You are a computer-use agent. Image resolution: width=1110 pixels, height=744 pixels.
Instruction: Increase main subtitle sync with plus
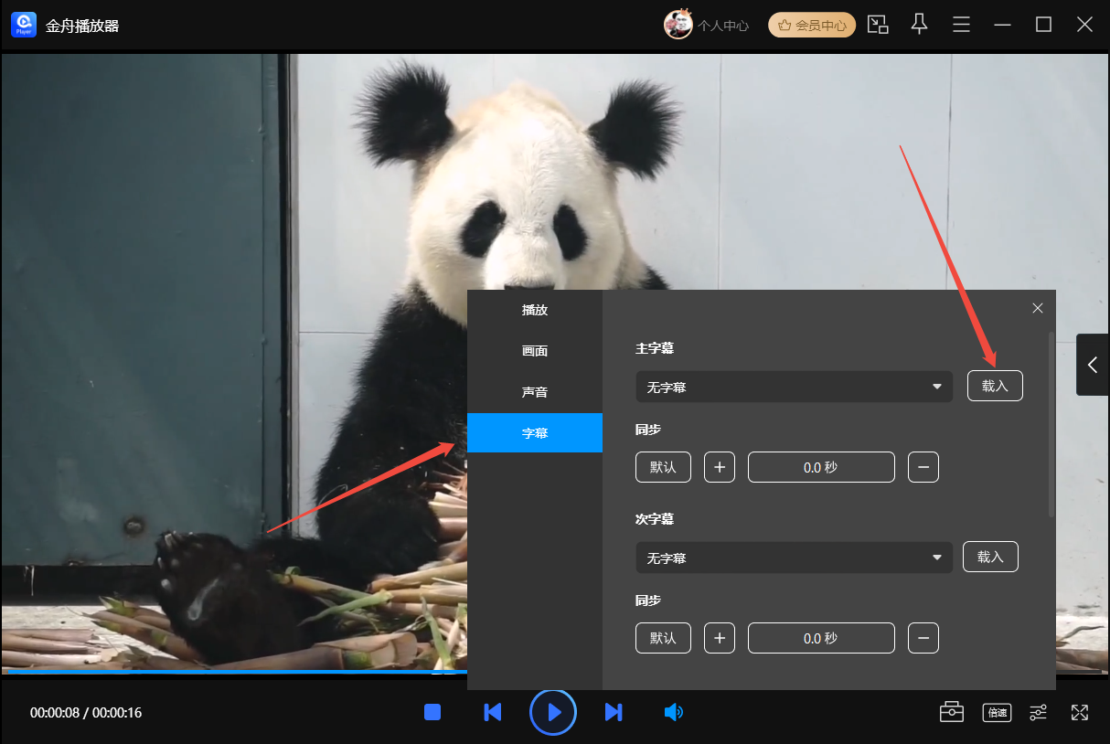pos(720,467)
